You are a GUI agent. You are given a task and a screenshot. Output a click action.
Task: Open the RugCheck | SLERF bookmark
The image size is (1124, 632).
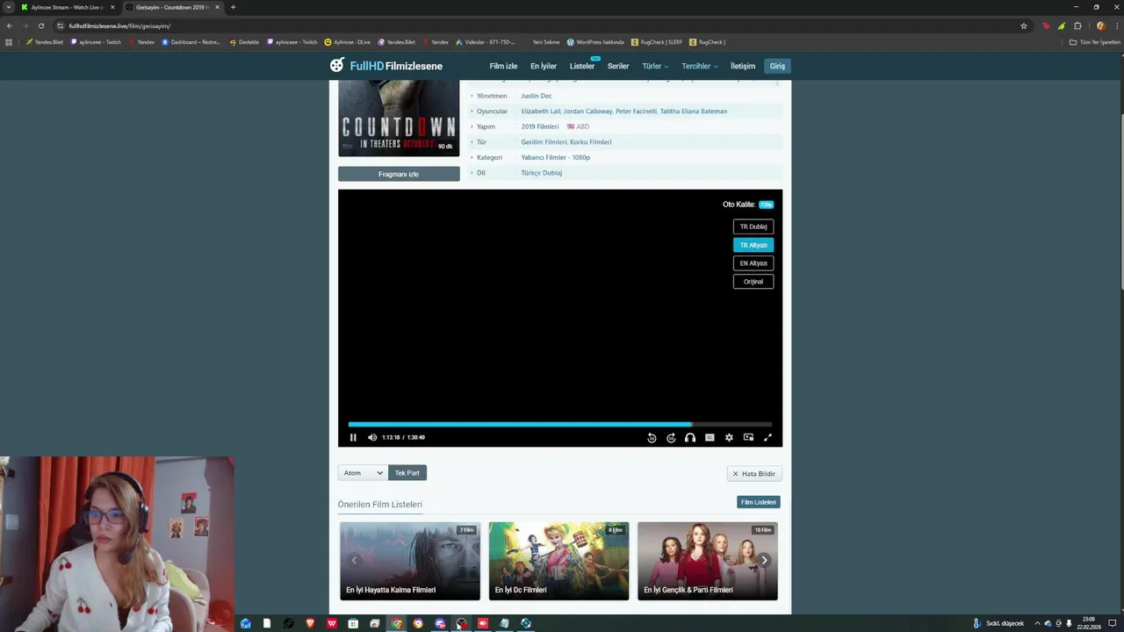657,42
